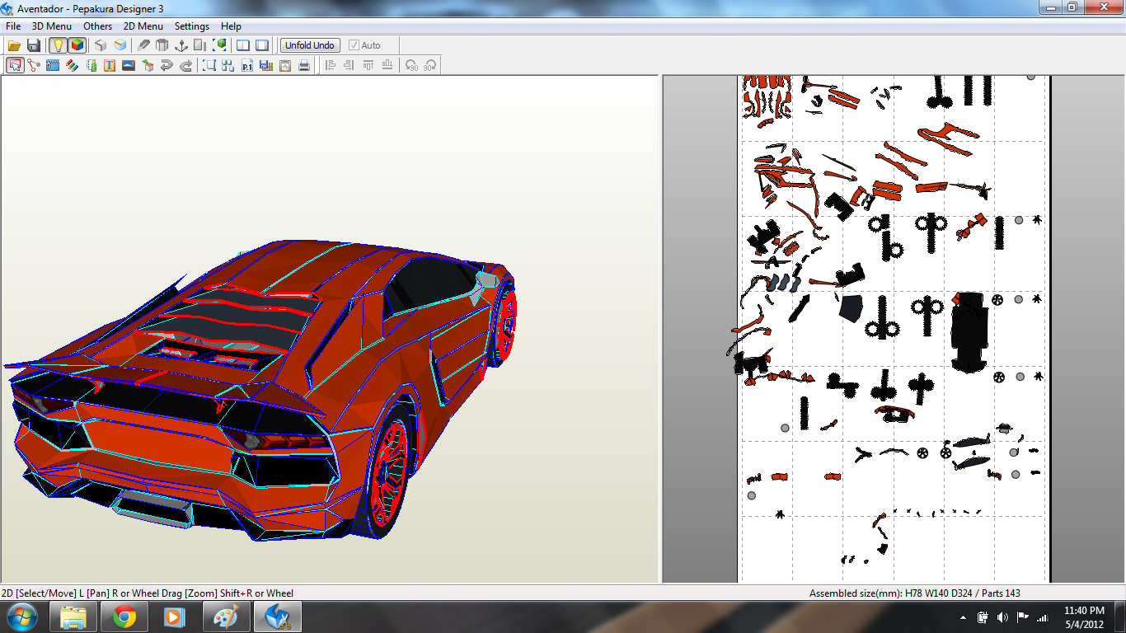Click the Windows Start button
Screen dimensions: 1126x633
(x=21, y=617)
